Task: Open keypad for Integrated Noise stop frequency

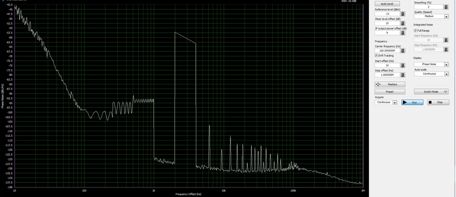Action: coord(446,49)
